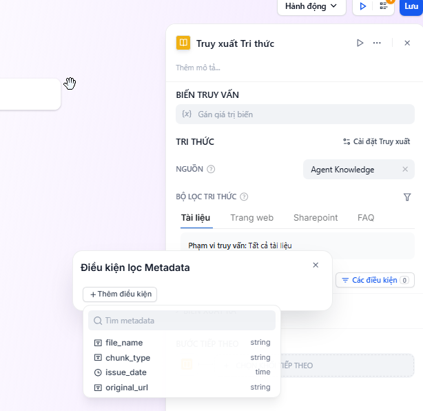This screenshot has height=411, width=423.
Task: Click the help icon beside NGUỒN
Action: [211, 170]
